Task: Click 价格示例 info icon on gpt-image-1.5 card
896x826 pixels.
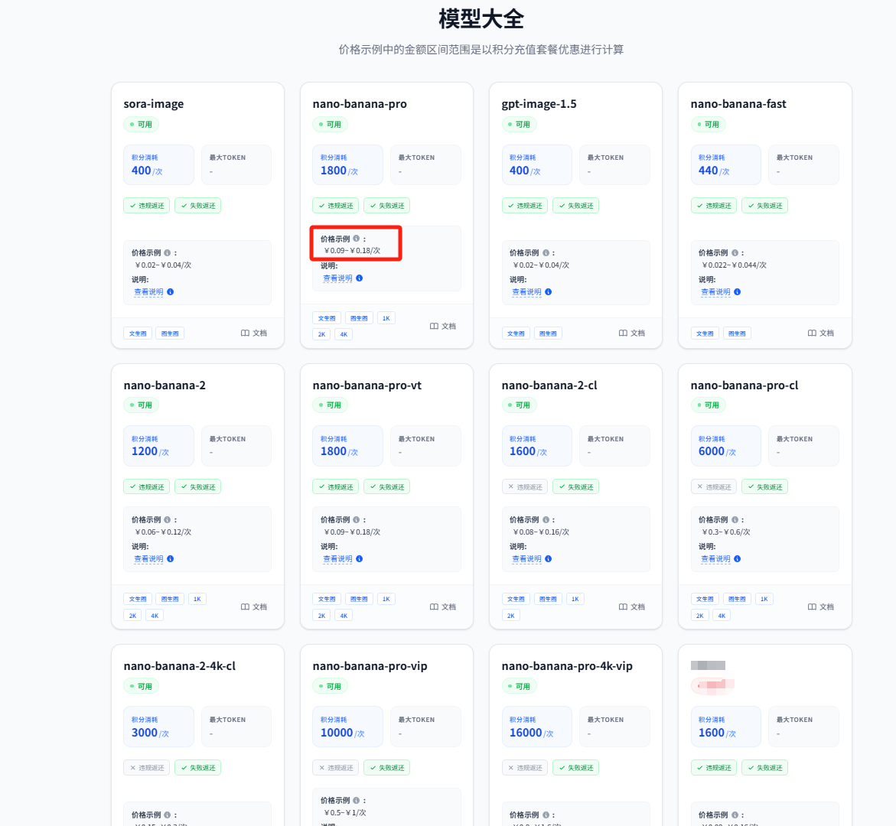Action: (545, 252)
